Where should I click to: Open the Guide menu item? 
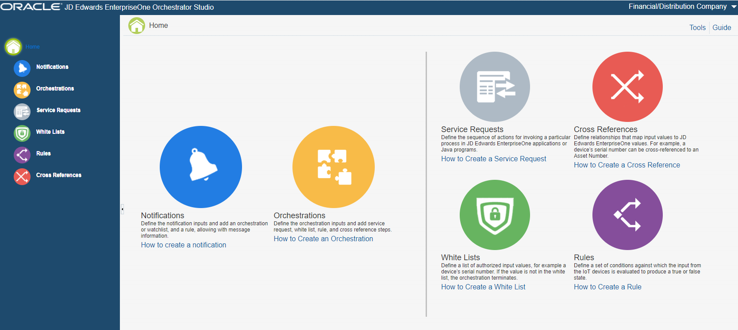[722, 27]
